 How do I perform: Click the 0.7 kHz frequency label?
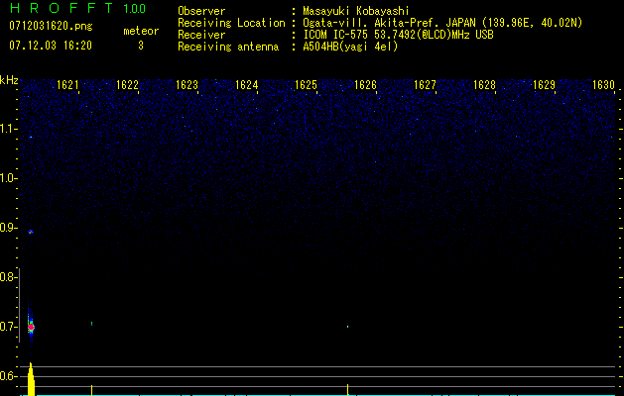coord(8,327)
